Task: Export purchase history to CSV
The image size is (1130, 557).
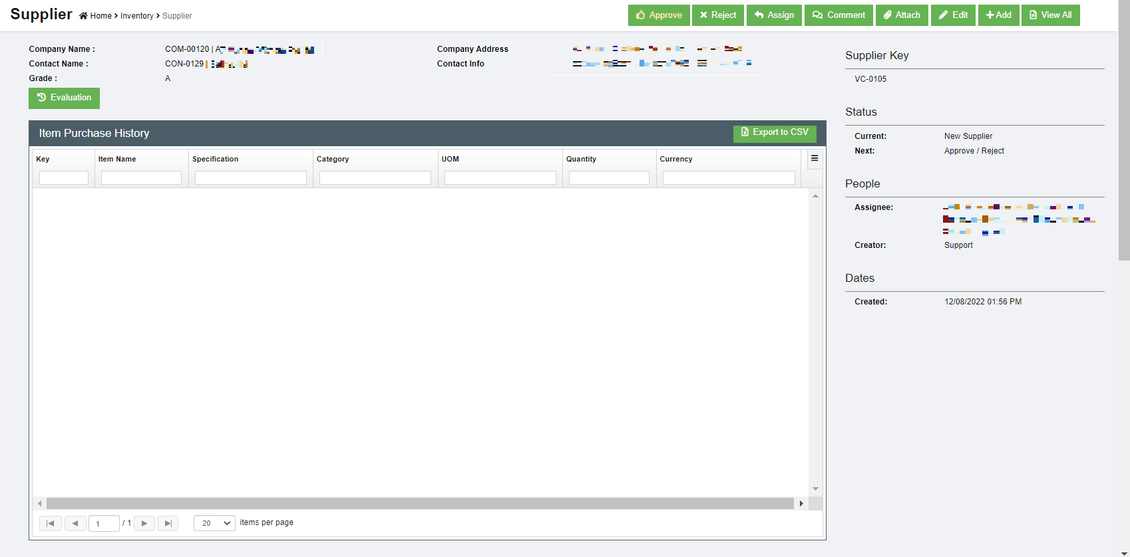Action: click(774, 133)
